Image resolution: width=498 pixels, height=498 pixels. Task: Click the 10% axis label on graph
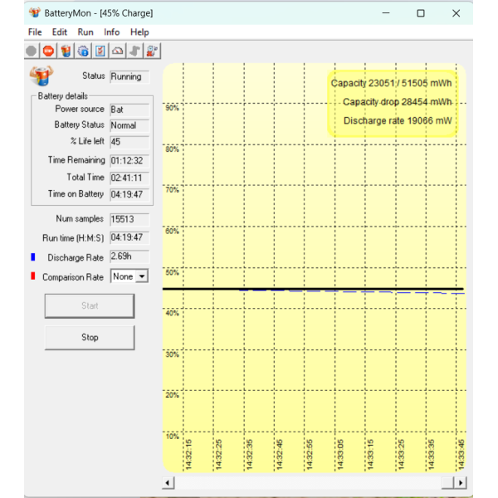pyautogui.click(x=172, y=437)
